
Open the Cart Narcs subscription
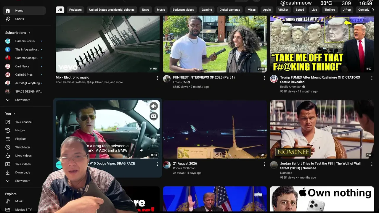pyautogui.click(x=24, y=66)
